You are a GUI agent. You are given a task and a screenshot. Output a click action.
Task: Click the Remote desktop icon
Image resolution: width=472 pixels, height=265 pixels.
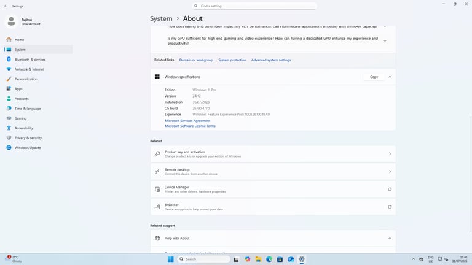[x=157, y=172]
